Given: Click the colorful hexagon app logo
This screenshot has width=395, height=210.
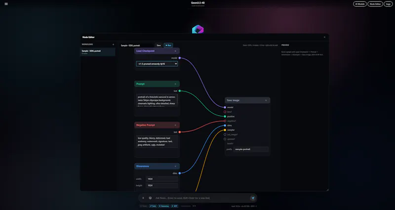Looking at the screenshot, I should pos(198,30).
